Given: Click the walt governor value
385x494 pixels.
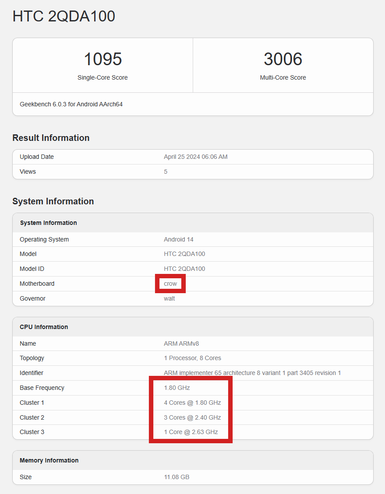Looking at the screenshot, I should coord(169,298).
